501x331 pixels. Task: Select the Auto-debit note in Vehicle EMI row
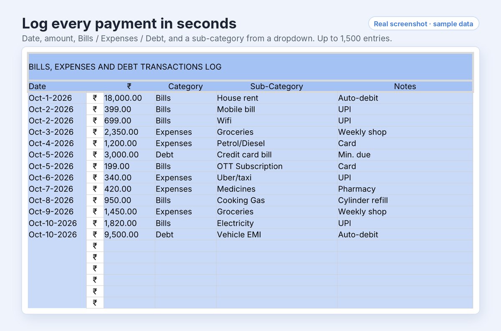click(405, 235)
